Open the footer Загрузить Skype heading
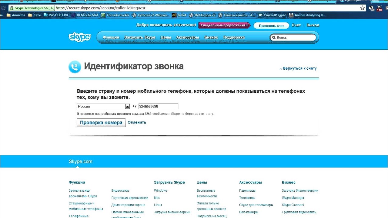The width and height of the screenshot is (388, 218). click(x=169, y=182)
